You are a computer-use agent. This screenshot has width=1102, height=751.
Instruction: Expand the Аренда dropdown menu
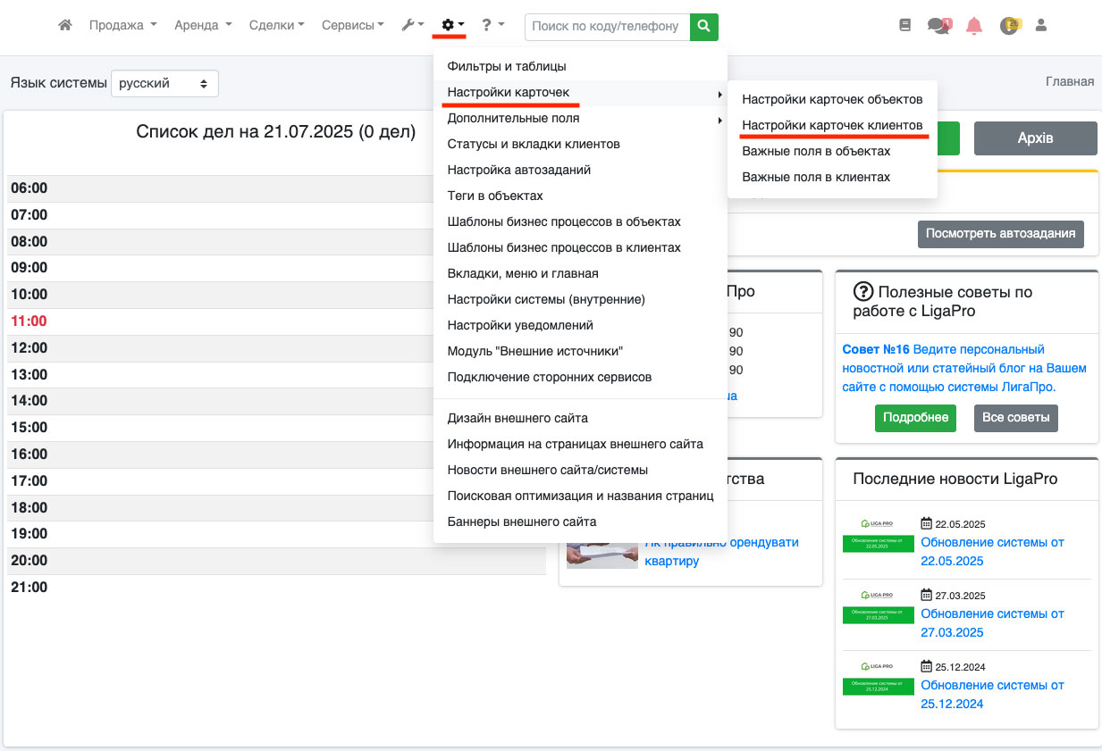pyautogui.click(x=203, y=26)
